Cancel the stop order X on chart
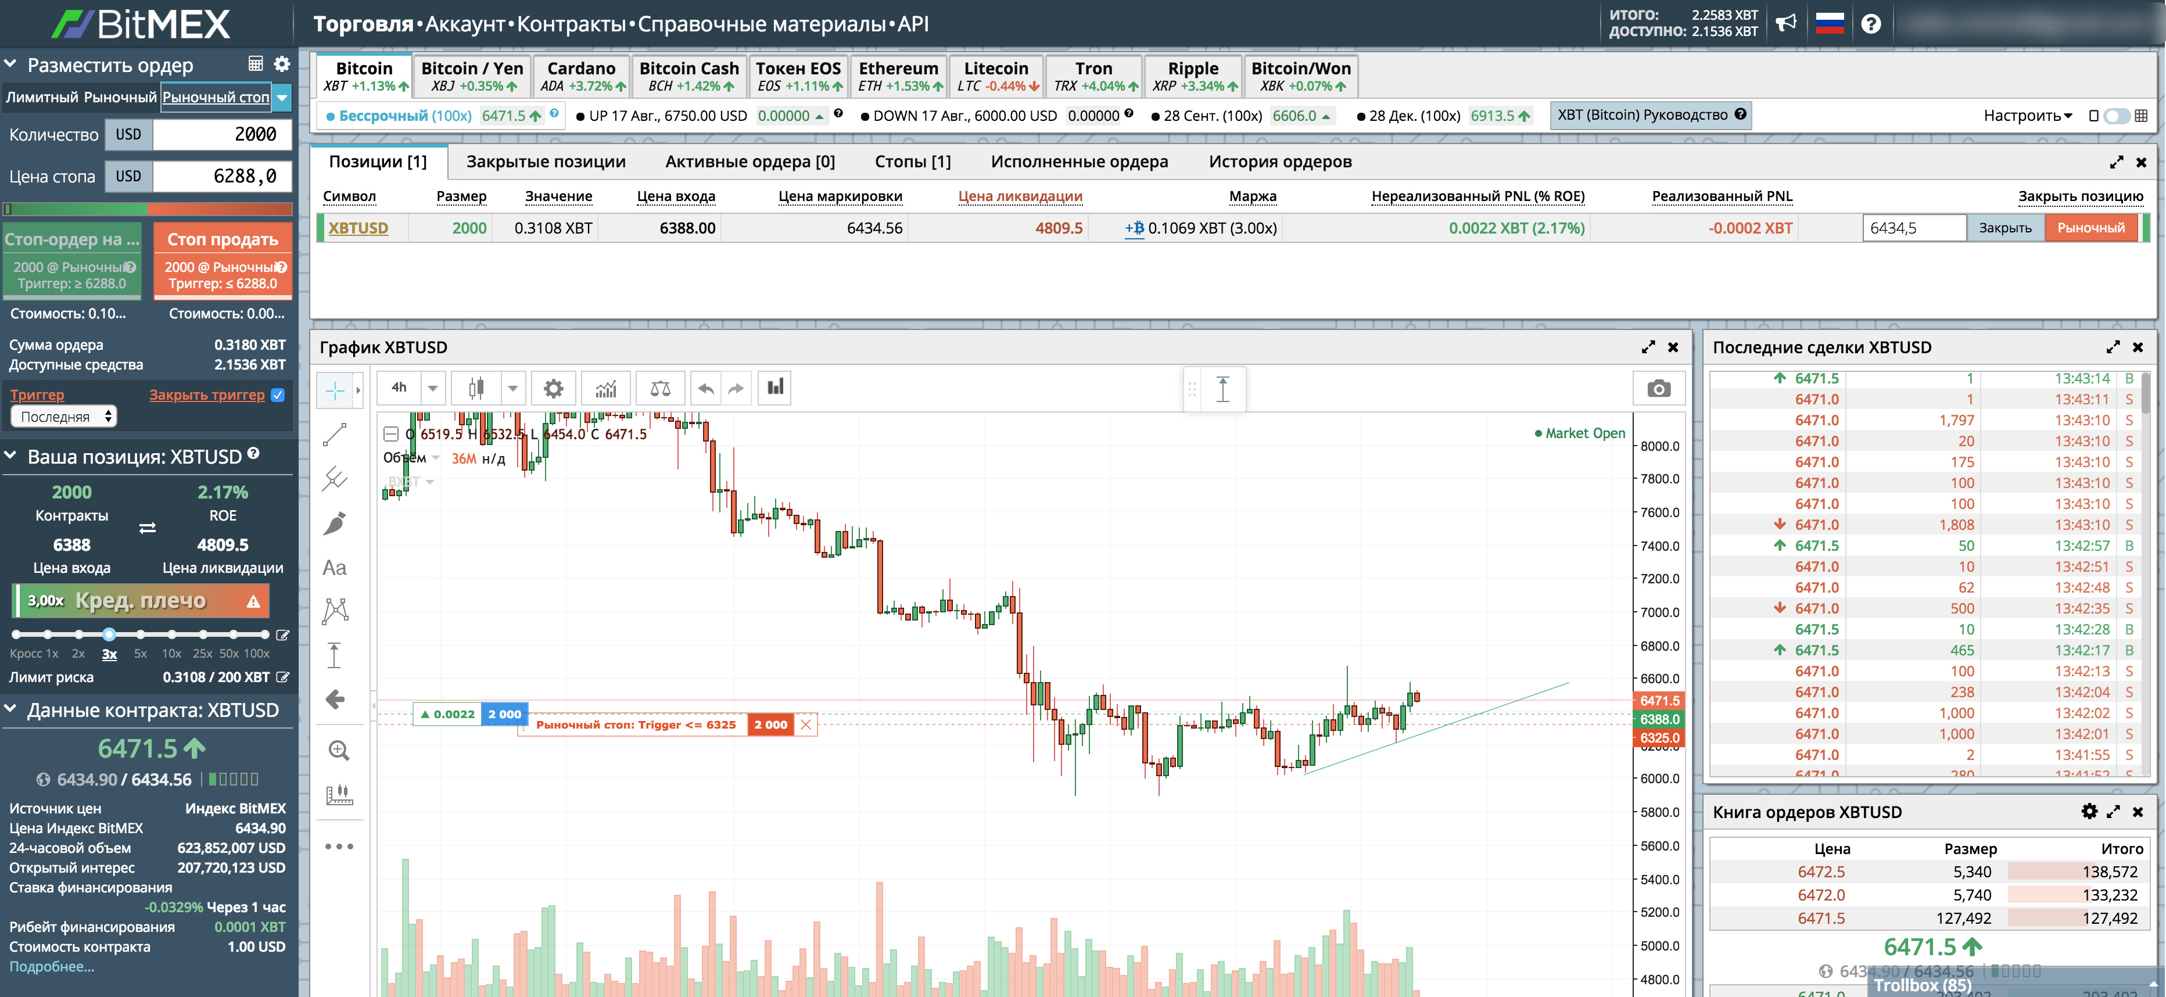The height and width of the screenshot is (997, 2166). click(805, 725)
